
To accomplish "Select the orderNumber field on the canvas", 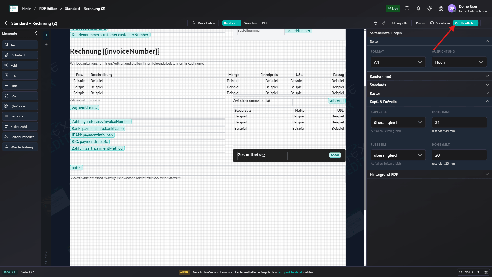I will coord(298,31).
